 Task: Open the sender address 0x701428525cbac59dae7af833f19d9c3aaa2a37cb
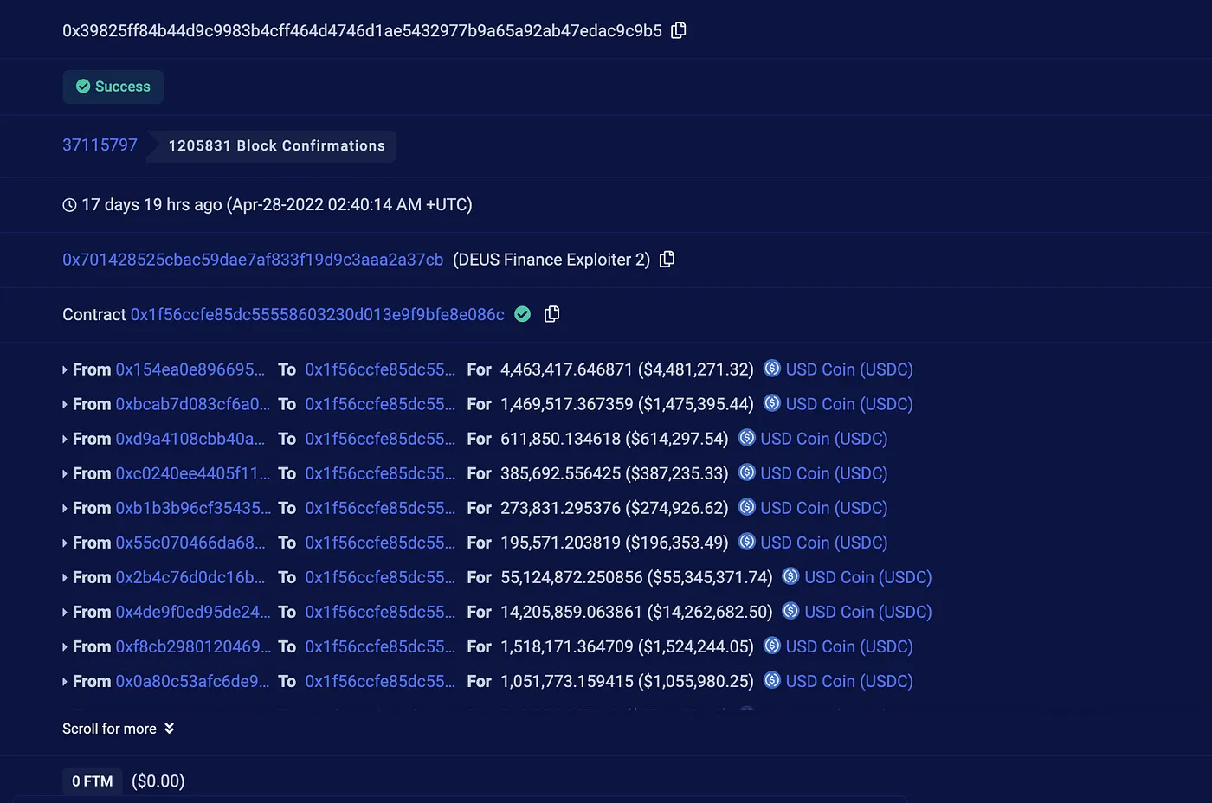253,259
